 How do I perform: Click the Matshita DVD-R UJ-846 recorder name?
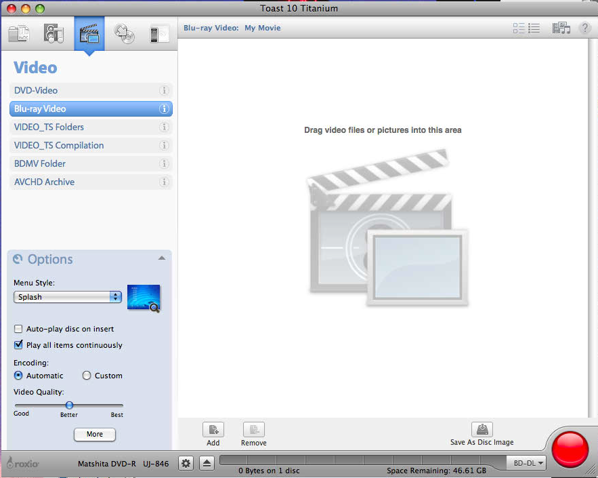pos(123,464)
